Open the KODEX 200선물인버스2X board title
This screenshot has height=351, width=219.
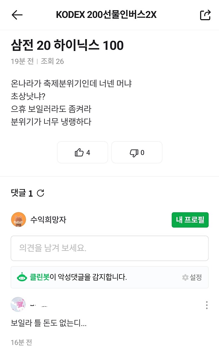(x=110, y=15)
